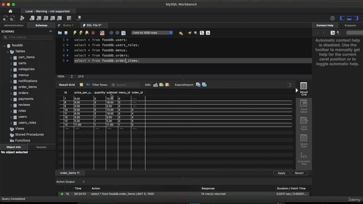The width and height of the screenshot is (363, 204).
Task: Collapse the fooddb schema node
Action: coord(4,45)
